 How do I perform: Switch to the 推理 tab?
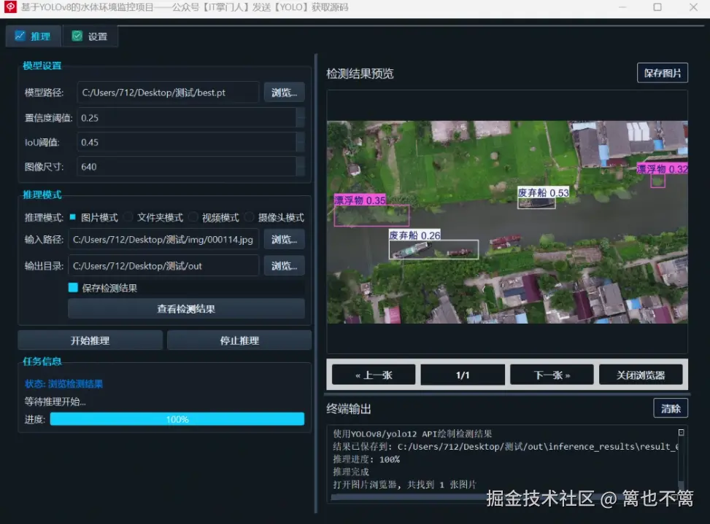coord(33,36)
